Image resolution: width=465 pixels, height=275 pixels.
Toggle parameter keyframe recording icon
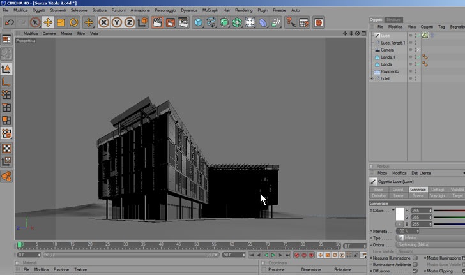(342, 255)
